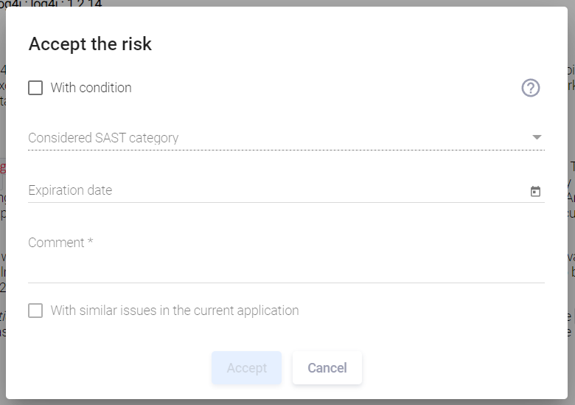
Task: Click the question mark help icon
Action: click(531, 88)
